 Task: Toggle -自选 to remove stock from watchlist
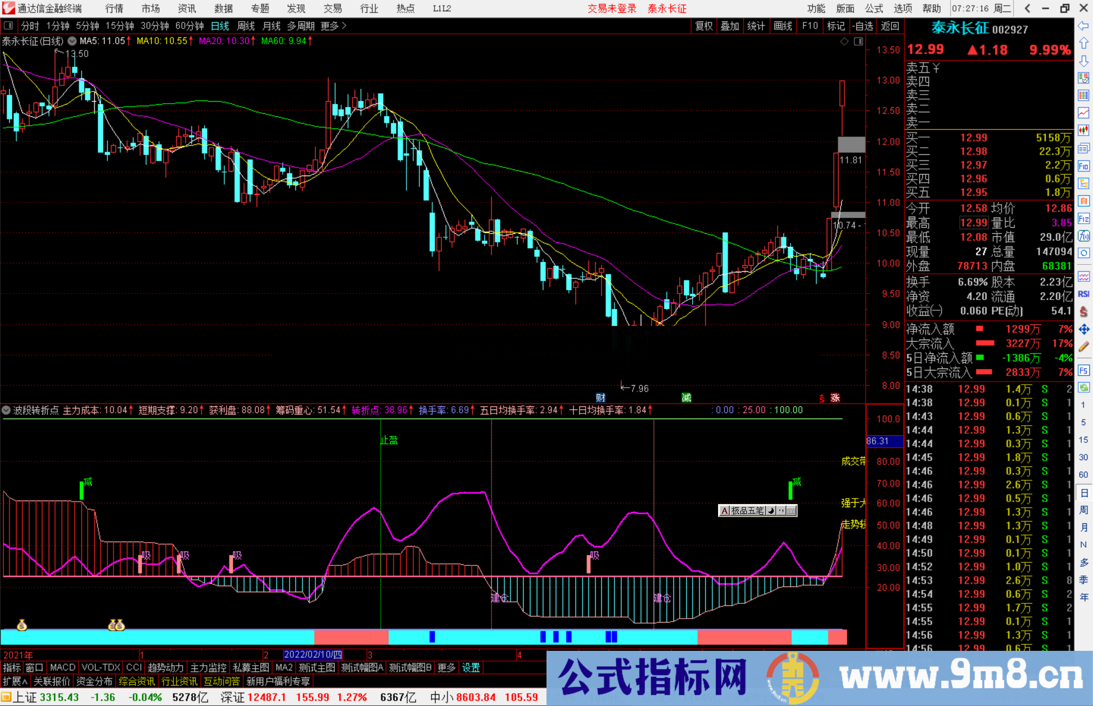tap(863, 26)
